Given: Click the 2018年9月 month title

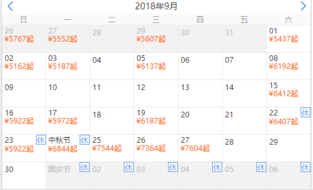Looking at the screenshot, I should 156,6.
